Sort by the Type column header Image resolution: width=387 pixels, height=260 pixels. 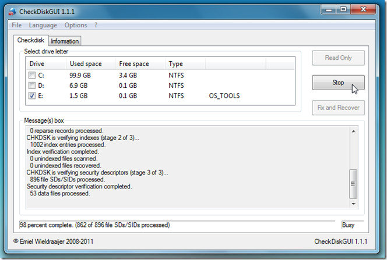click(x=185, y=64)
